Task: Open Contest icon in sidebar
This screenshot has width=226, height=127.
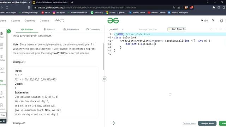Action: [2, 107]
